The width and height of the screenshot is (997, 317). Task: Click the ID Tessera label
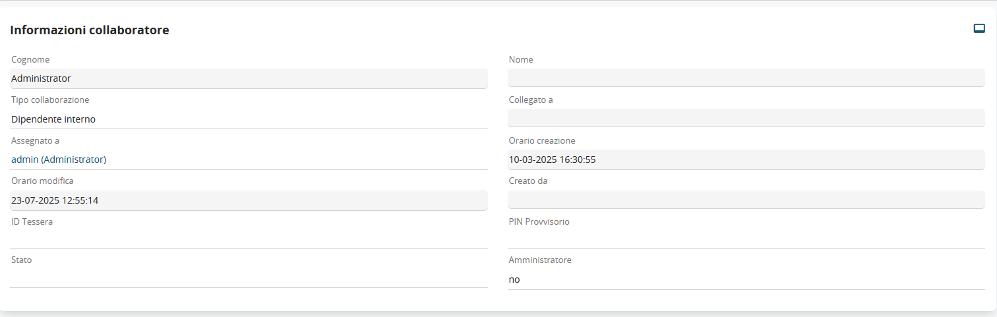click(x=32, y=221)
